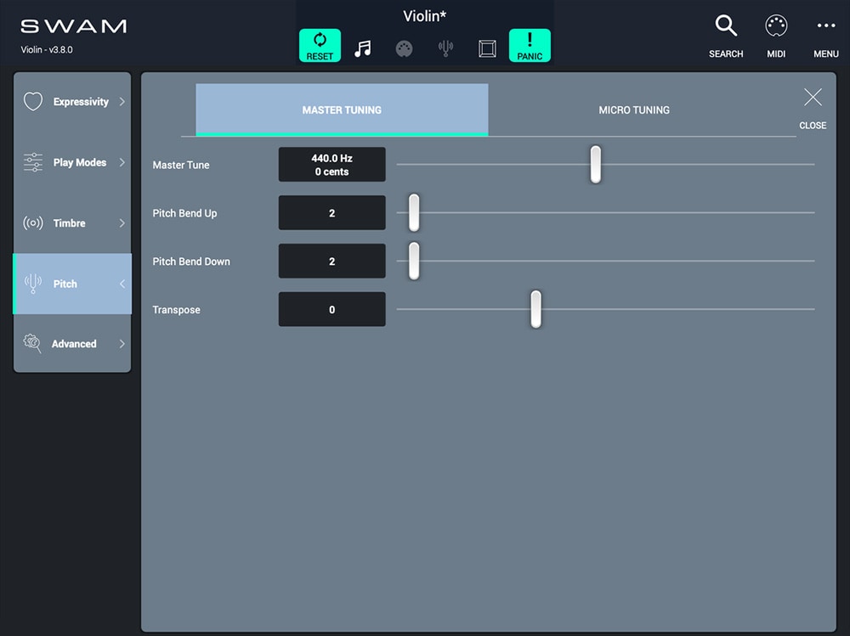Expand the Play Modes section chevron
Screen dimensions: 850x636
click(x=122, y=162)
